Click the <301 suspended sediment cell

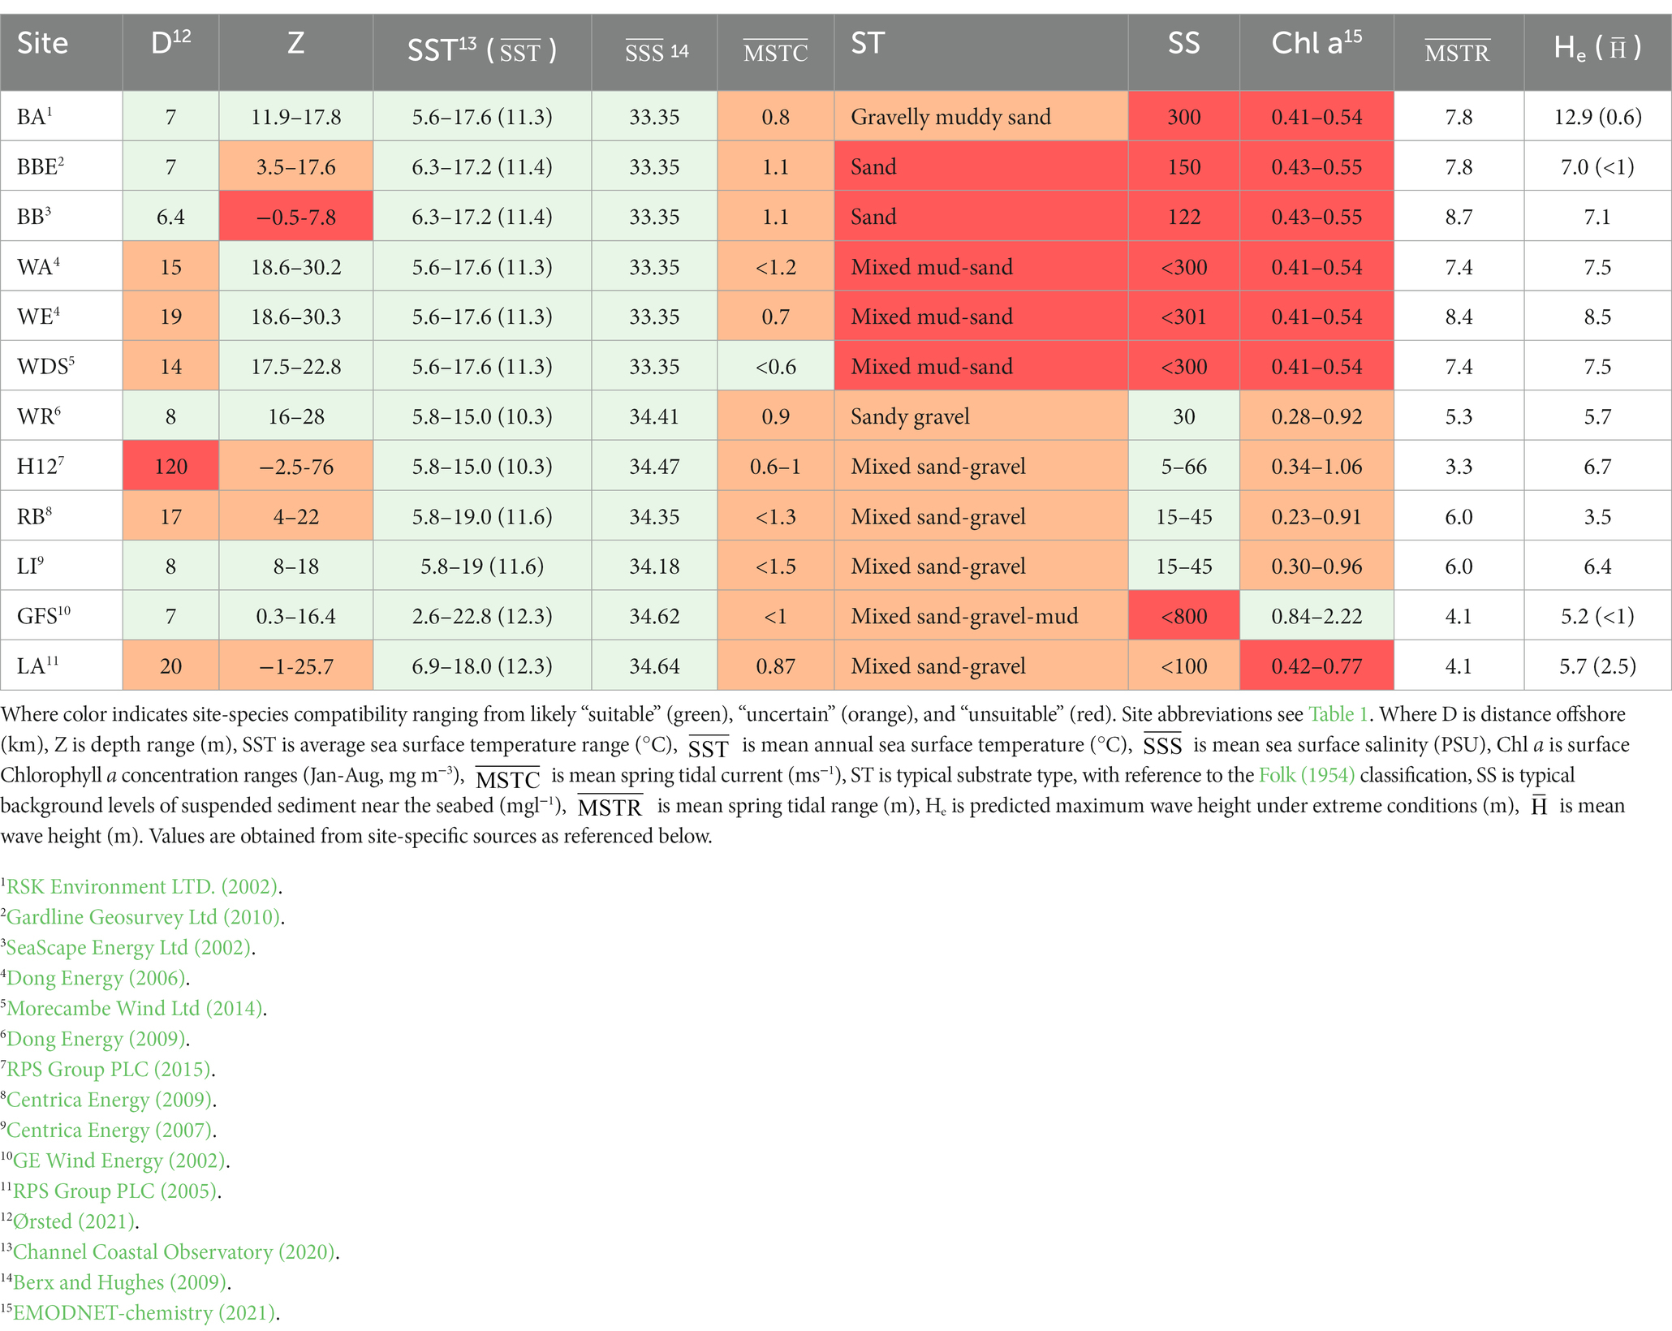click(1183, 316)
